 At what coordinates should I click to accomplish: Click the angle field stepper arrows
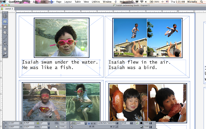49,123
